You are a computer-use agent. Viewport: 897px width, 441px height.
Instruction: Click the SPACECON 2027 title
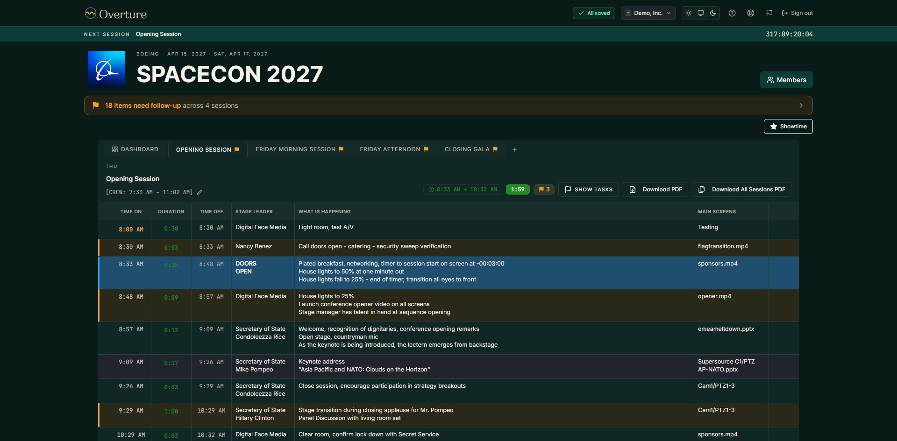pyautogui.click(x=230, y=74)
